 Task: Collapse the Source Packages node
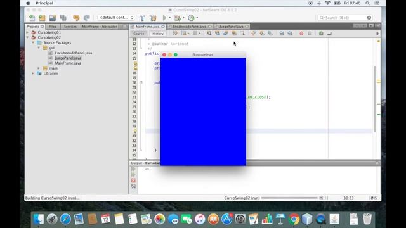pos(33,42)
